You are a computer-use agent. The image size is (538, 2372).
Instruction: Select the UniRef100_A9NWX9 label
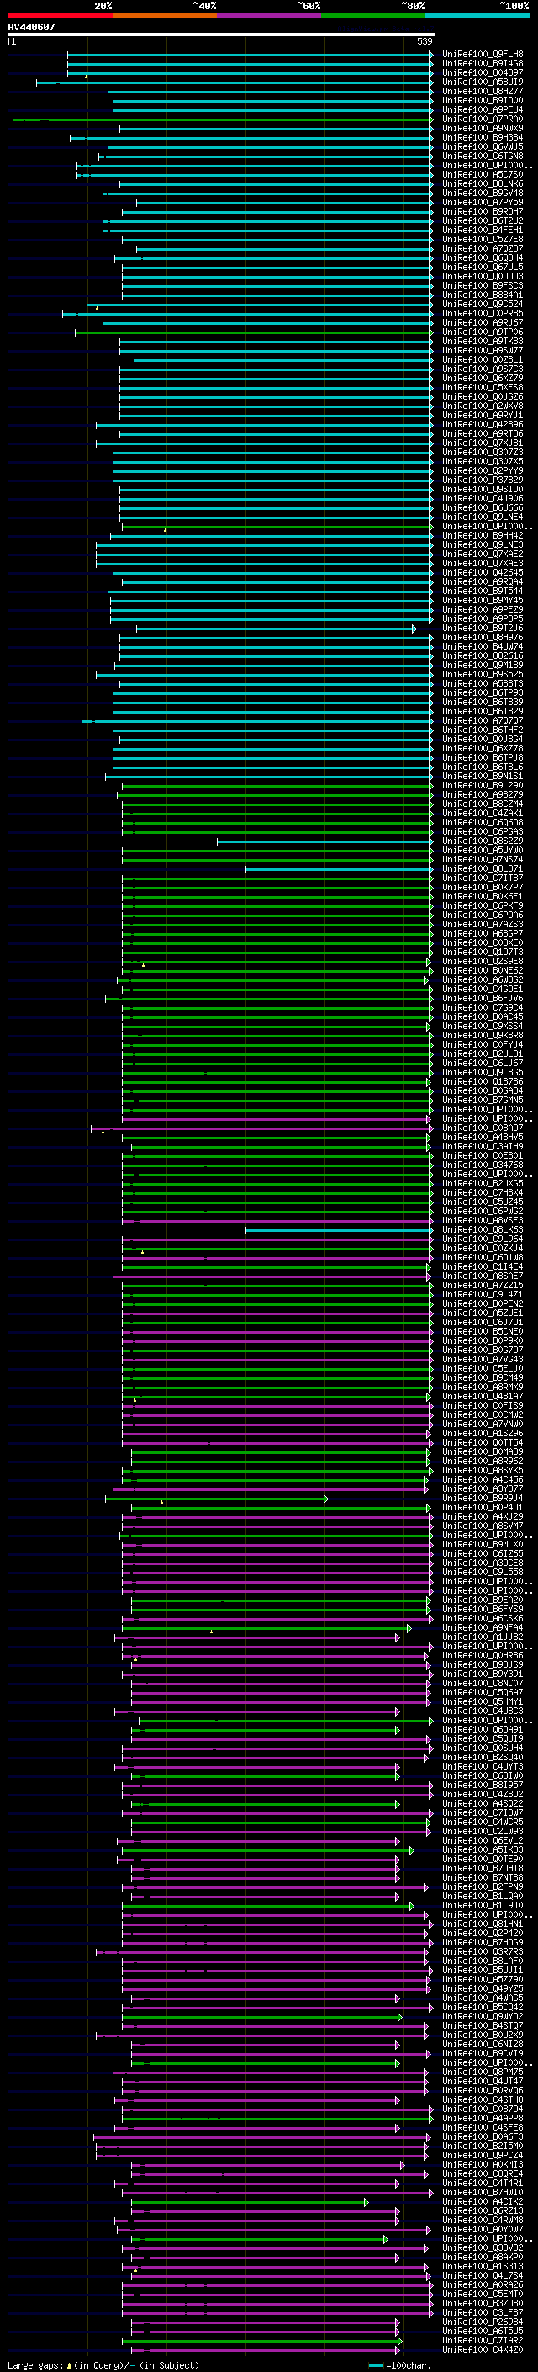coord(482,128)
